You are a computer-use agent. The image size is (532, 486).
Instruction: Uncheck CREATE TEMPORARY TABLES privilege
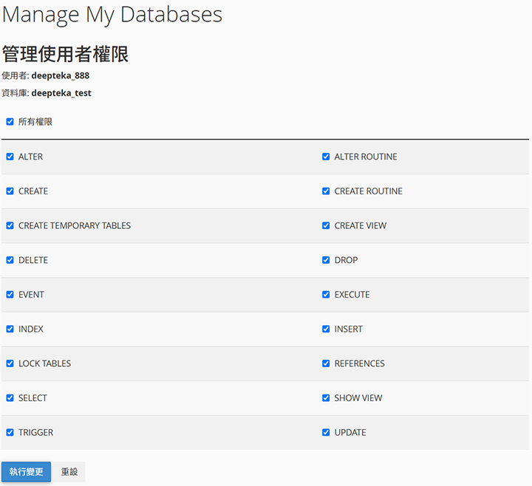coord(10,225)
